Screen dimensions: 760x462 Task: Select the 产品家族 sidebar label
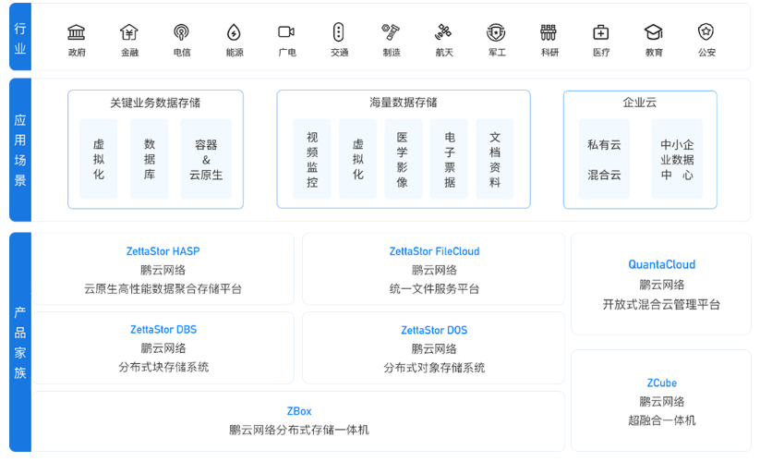[x=20, y=342]
